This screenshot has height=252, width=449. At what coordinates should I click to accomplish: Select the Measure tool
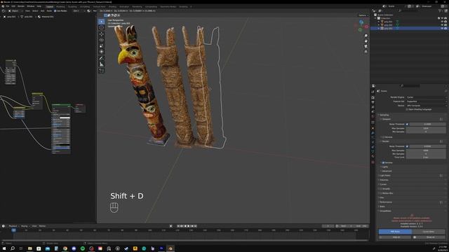point(101,64)
